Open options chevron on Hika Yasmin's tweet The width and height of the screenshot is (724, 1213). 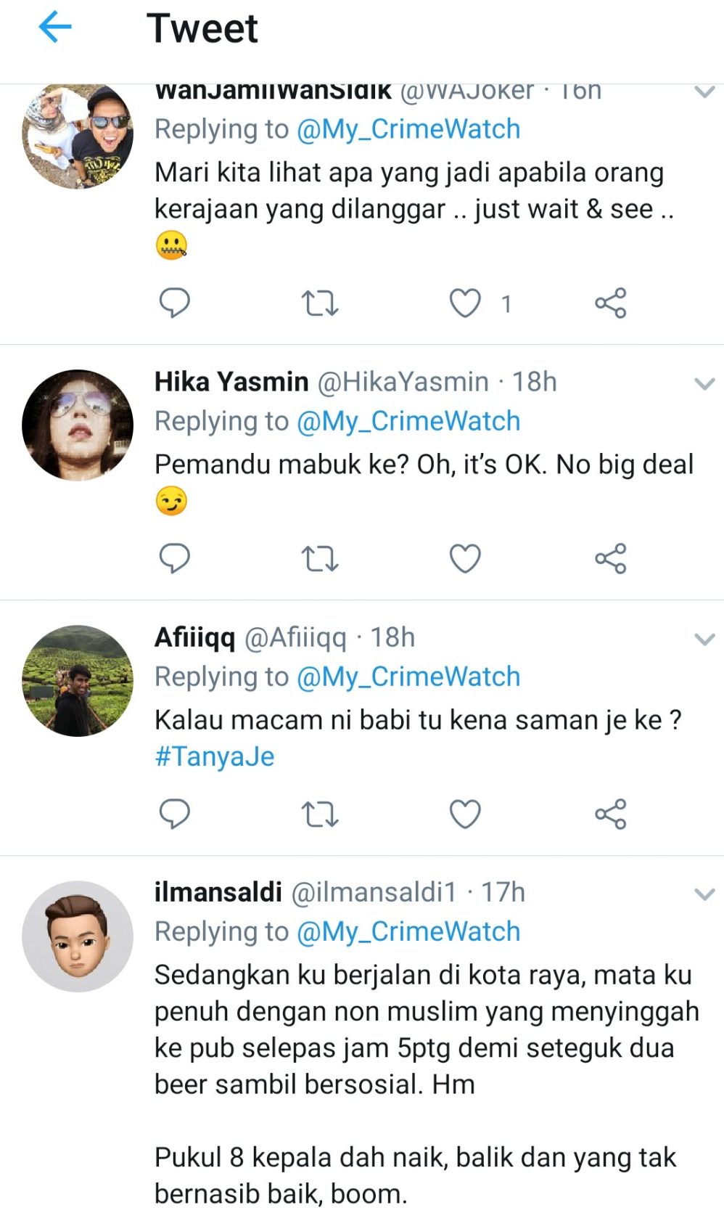pyautogui.click(x=704, y=383)
